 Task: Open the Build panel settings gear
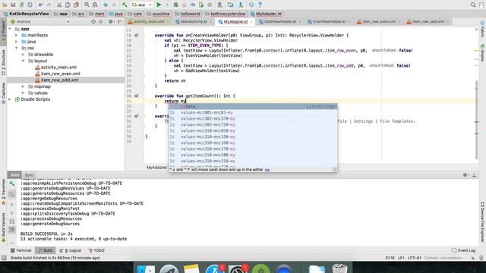tap(465, 175)
